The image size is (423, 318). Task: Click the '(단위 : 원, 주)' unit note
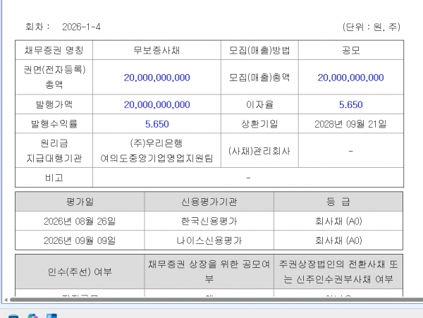pyautogui.click(x=372, y=27)
